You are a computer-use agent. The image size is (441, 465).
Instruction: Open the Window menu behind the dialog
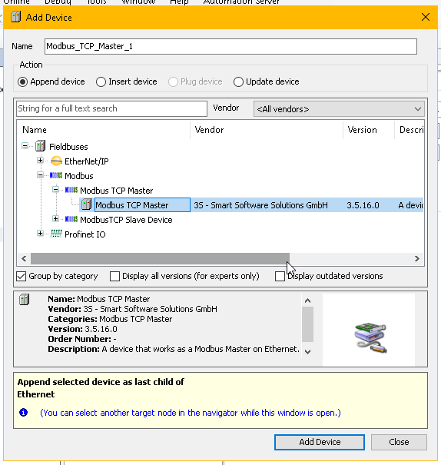click(x=138, y=2)
